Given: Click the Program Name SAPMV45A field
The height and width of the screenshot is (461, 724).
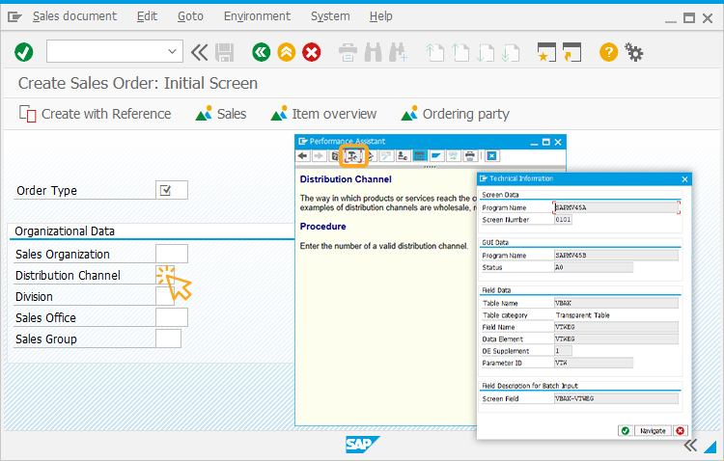Looking at the screenshot, I should tap(616, 207).
